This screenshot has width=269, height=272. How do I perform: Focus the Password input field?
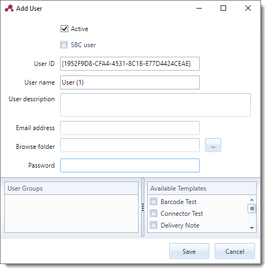click(130, 165)
